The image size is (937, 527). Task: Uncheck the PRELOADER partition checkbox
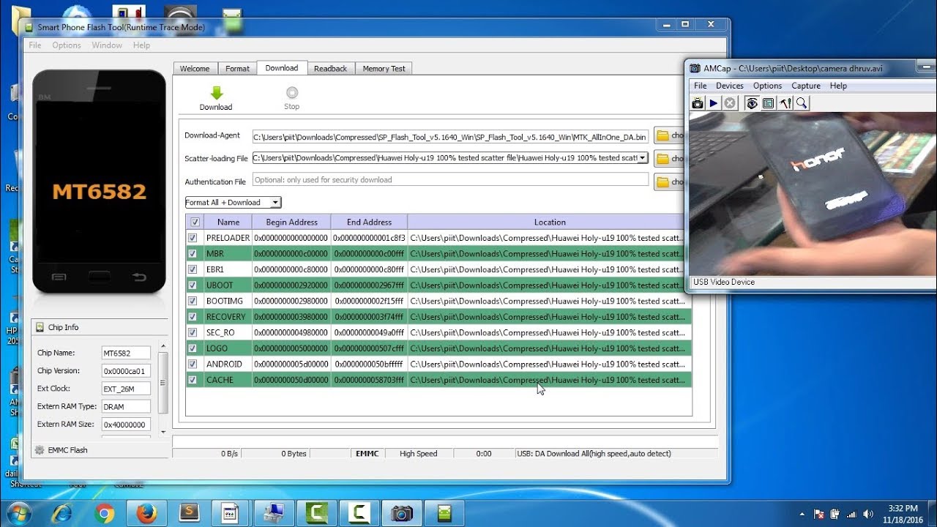point(193,238)
